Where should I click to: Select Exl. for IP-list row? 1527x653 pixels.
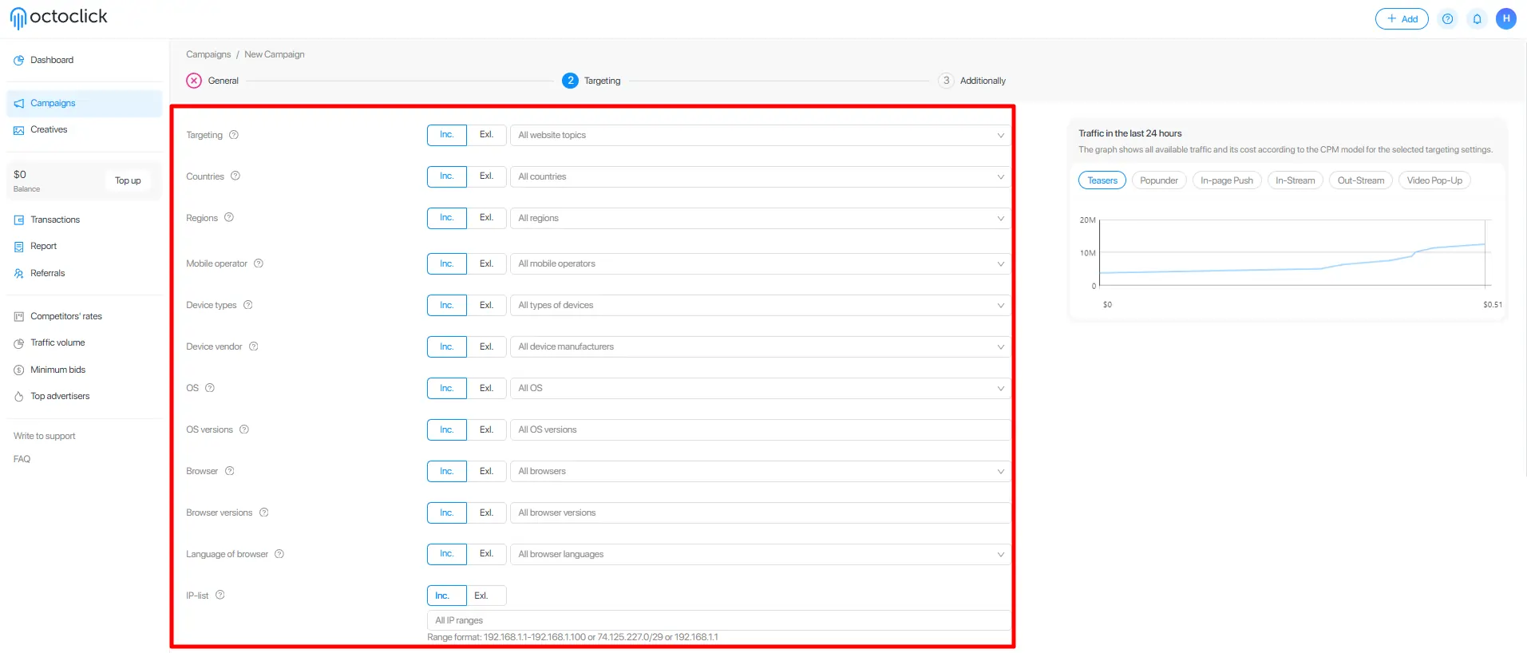[x=486, y=596]
